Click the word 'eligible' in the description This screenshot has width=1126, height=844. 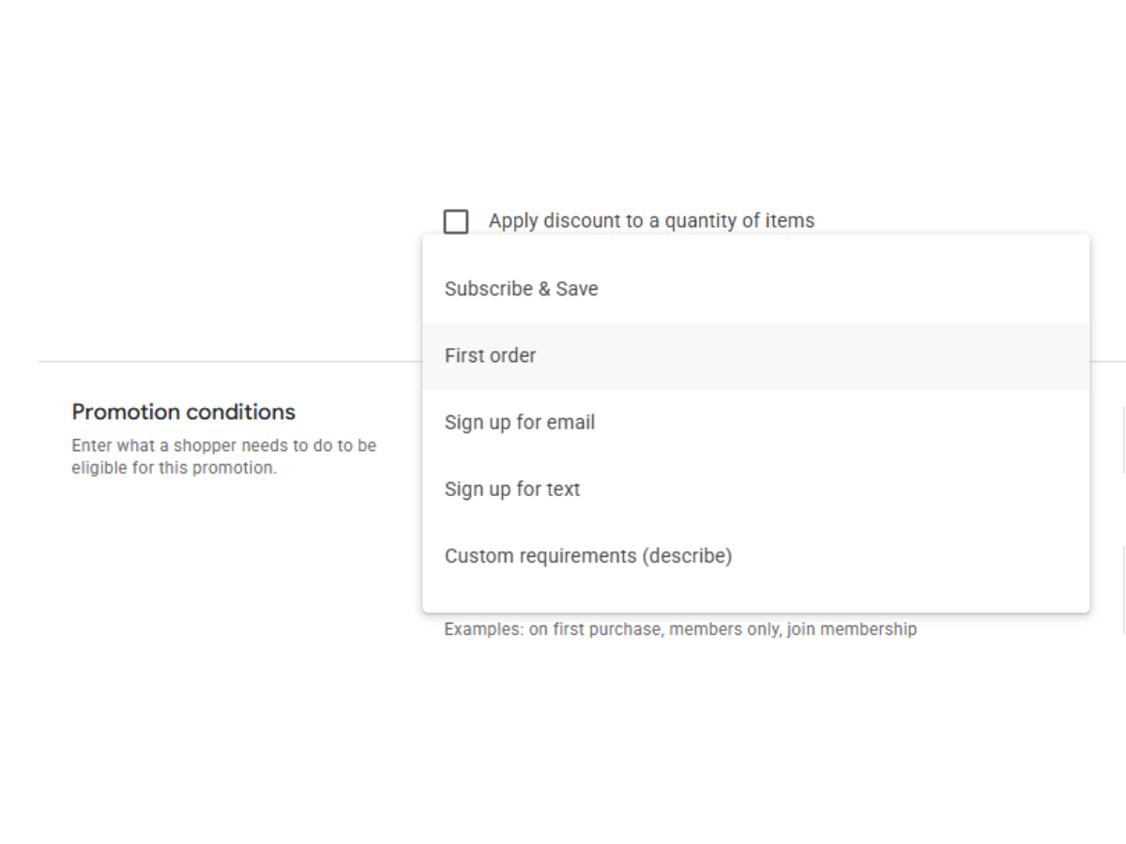[x=99, y=468]
